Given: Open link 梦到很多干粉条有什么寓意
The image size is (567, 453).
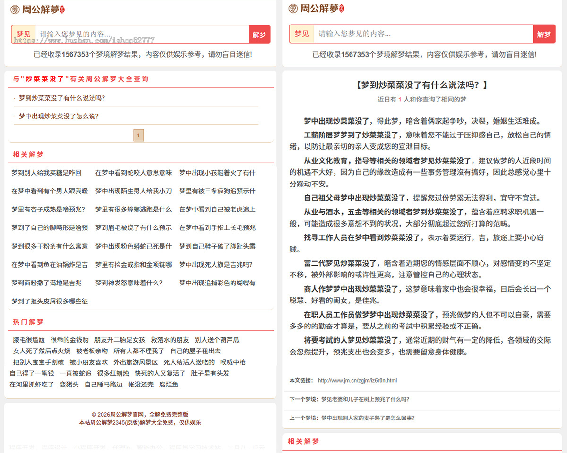Looking at the screenshot, I should (50, 246).
